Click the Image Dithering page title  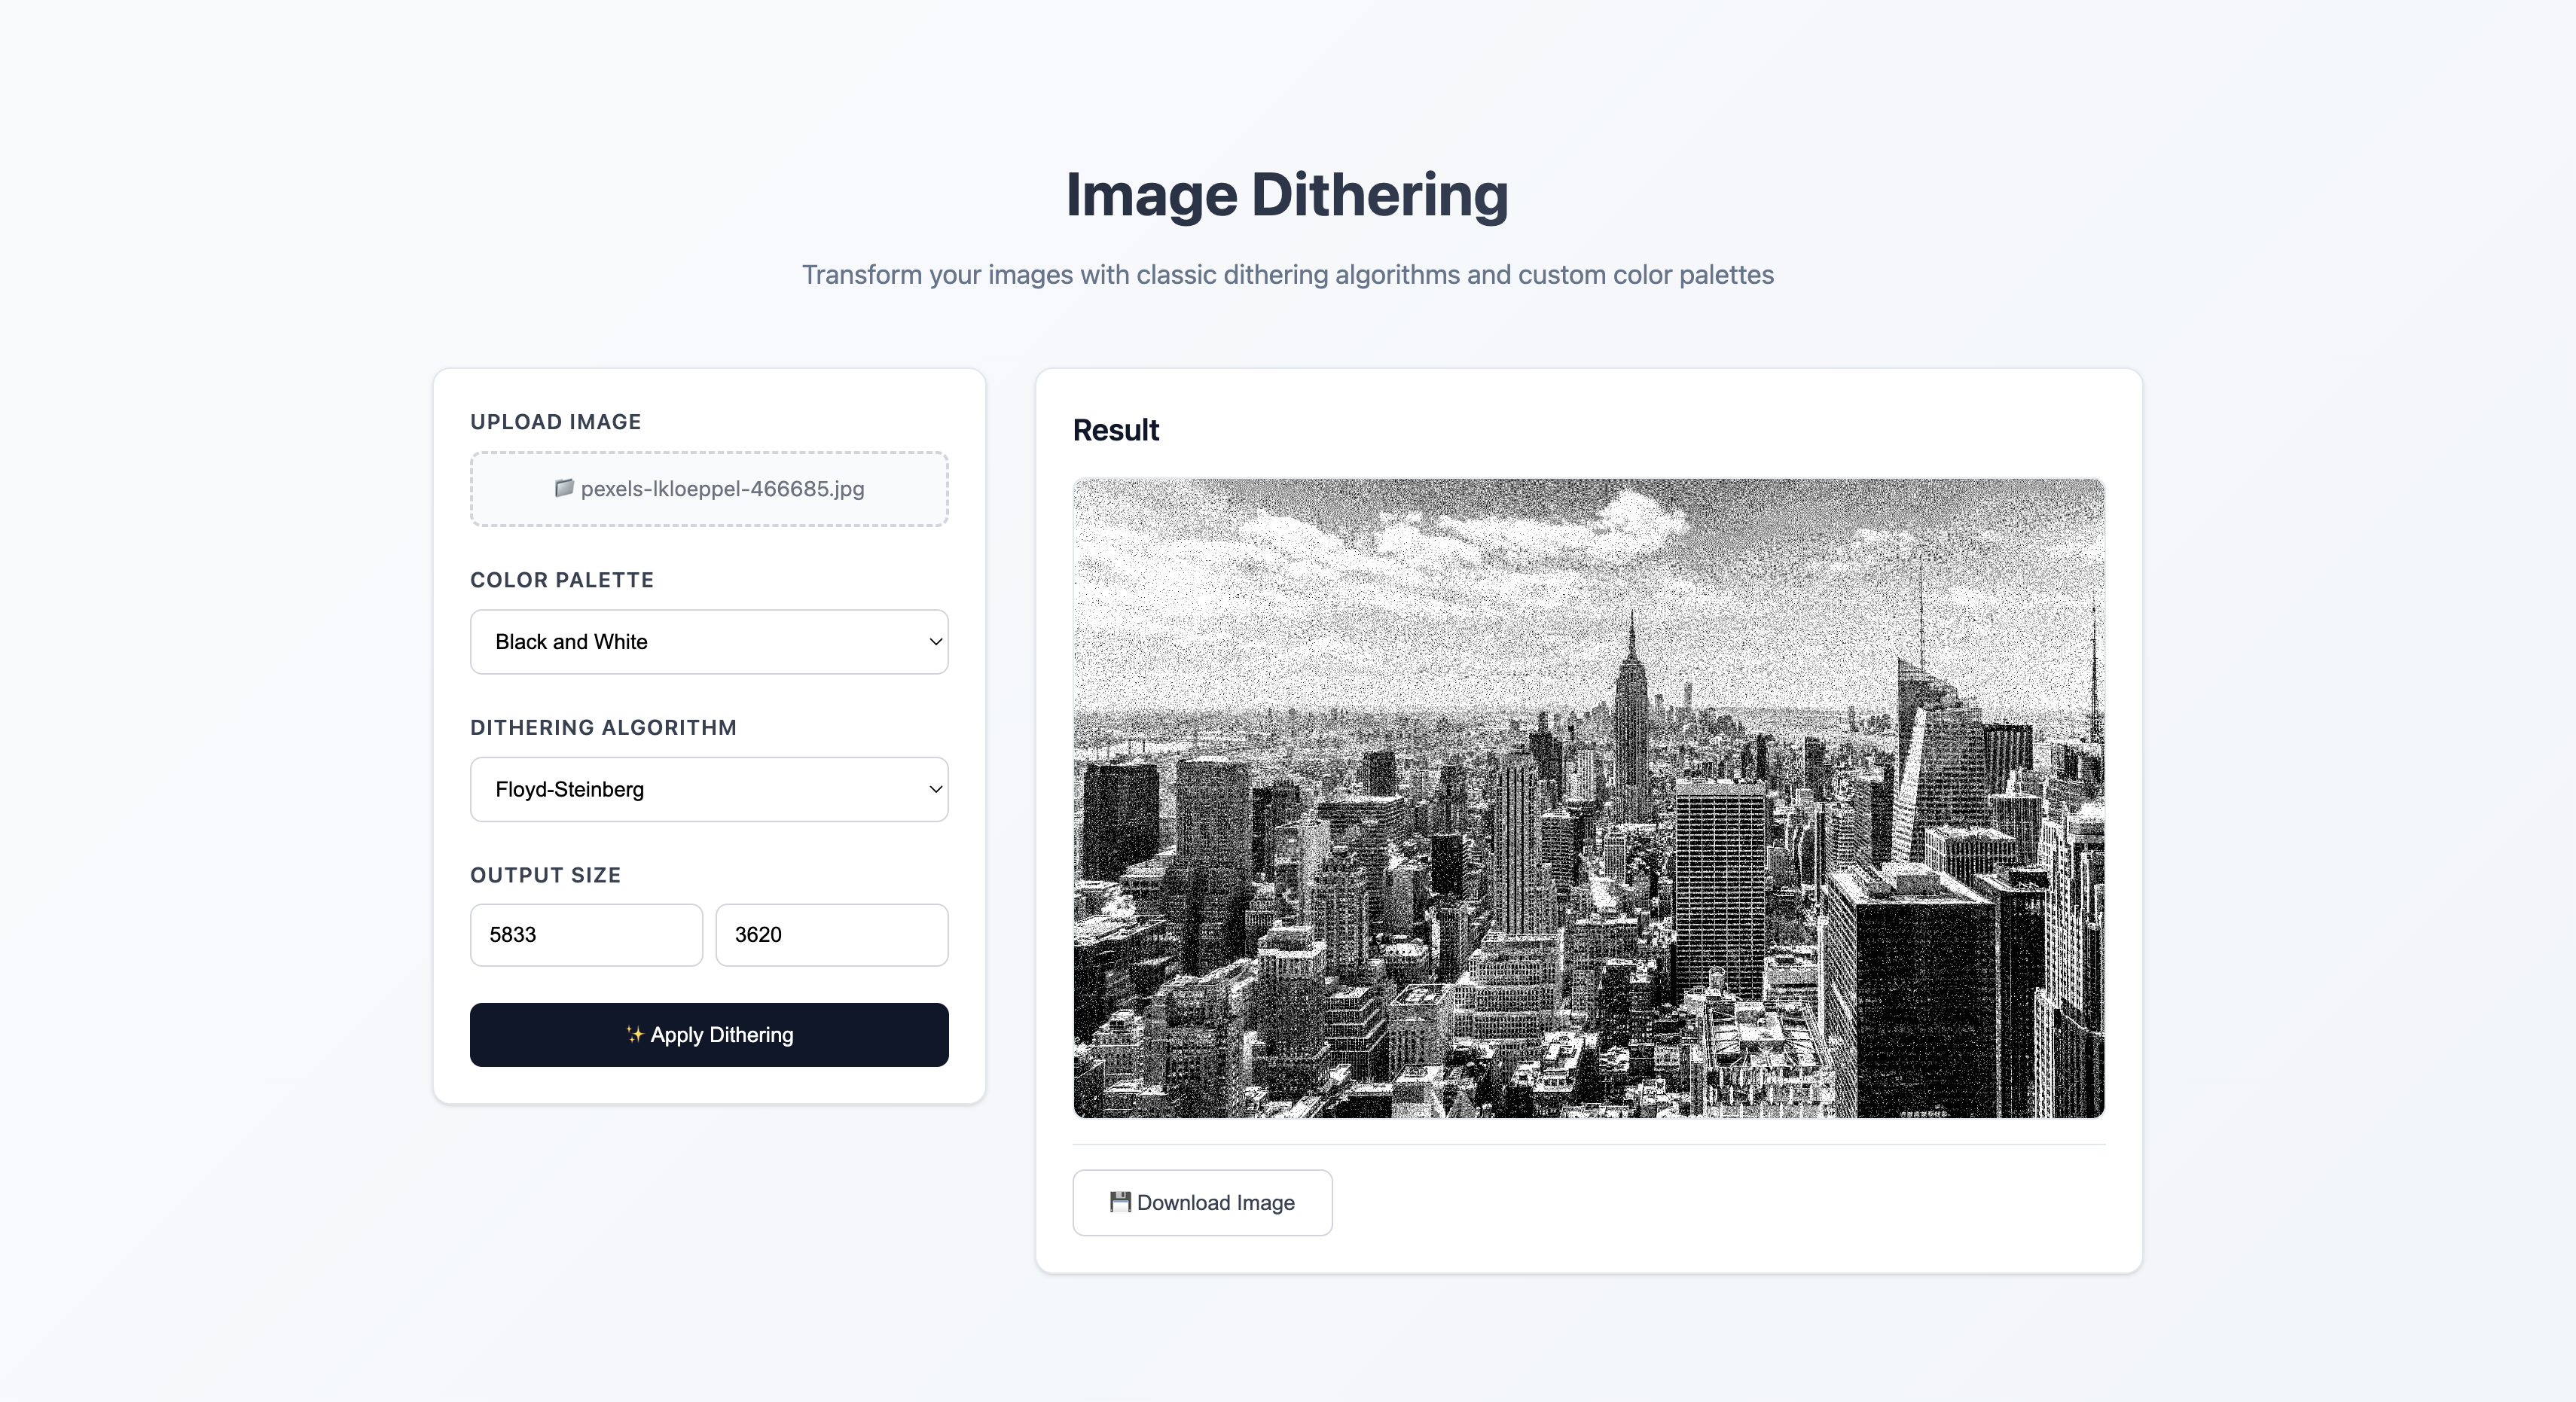1286,195
